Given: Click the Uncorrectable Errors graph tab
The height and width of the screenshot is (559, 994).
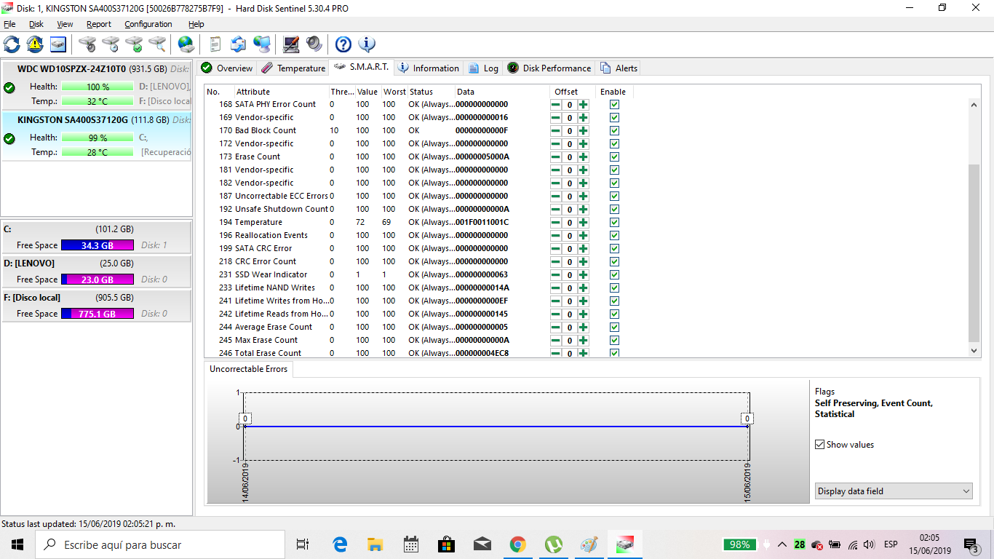Looking at the screenshot, I should pos(248,369).
